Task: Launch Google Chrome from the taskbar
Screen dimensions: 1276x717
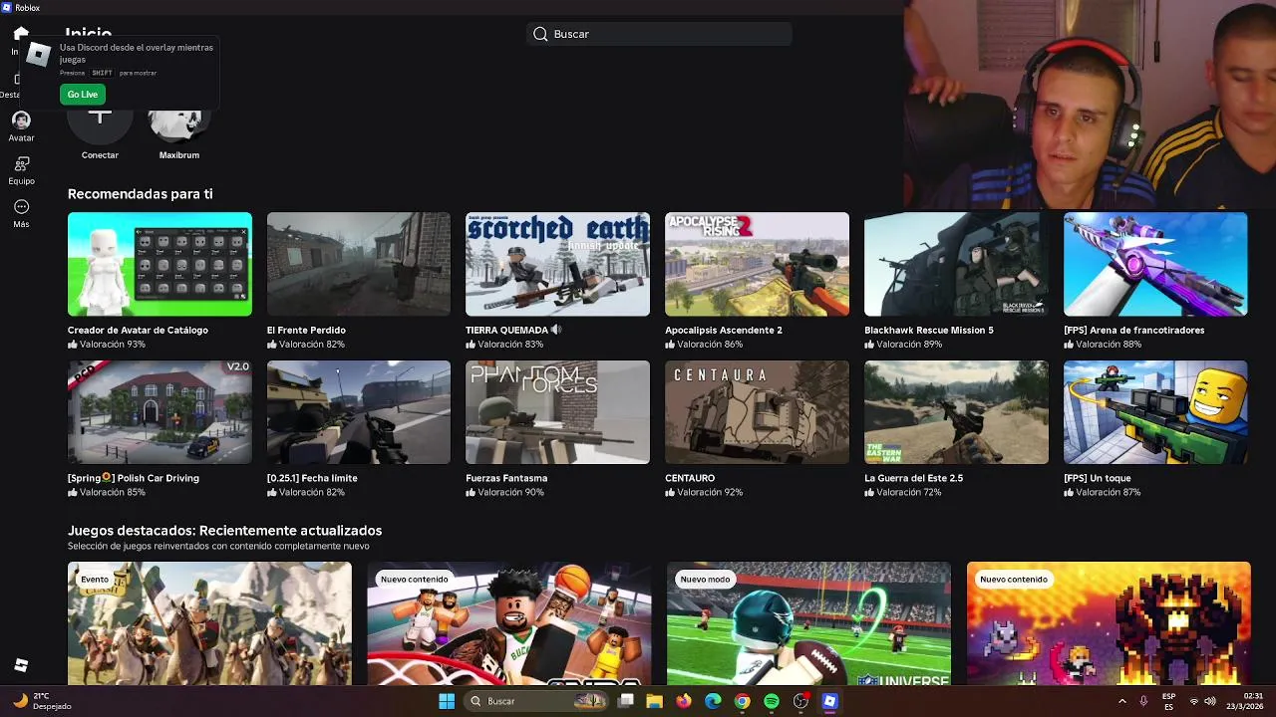Action: point(742,701)
